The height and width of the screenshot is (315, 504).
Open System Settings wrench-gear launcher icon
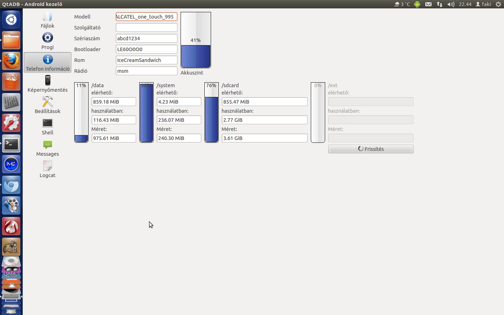pyautogui.click(x=11, y=123)
